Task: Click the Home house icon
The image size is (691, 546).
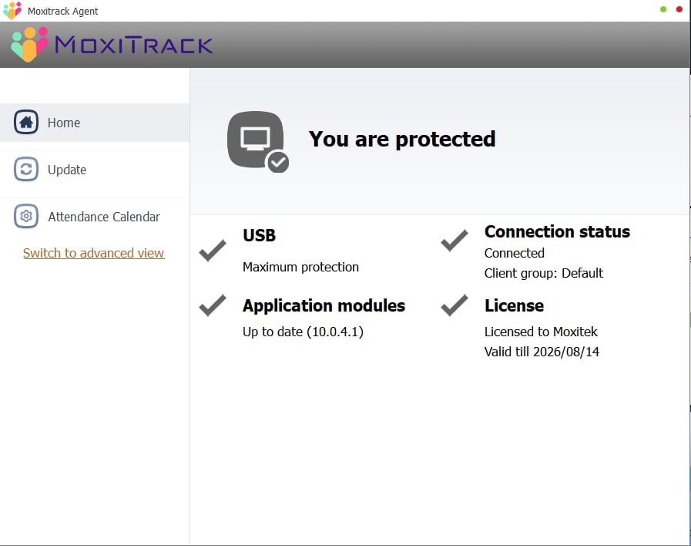Action: click(26, 123)
